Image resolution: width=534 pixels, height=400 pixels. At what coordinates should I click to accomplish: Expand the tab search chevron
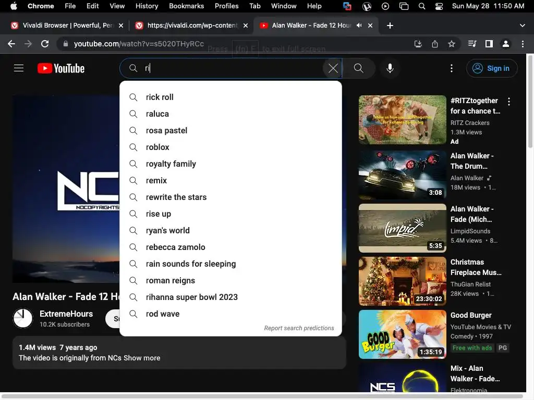(523, 26)
